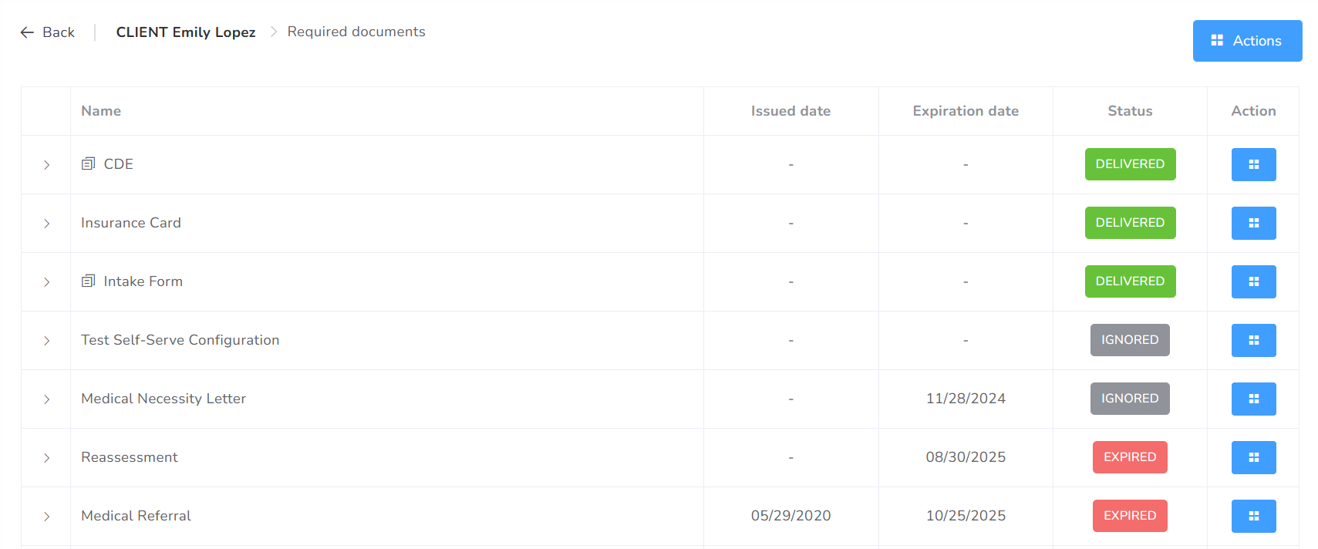Go back using the Back link
Screen dimensions: 1318x549
[48, 32]
